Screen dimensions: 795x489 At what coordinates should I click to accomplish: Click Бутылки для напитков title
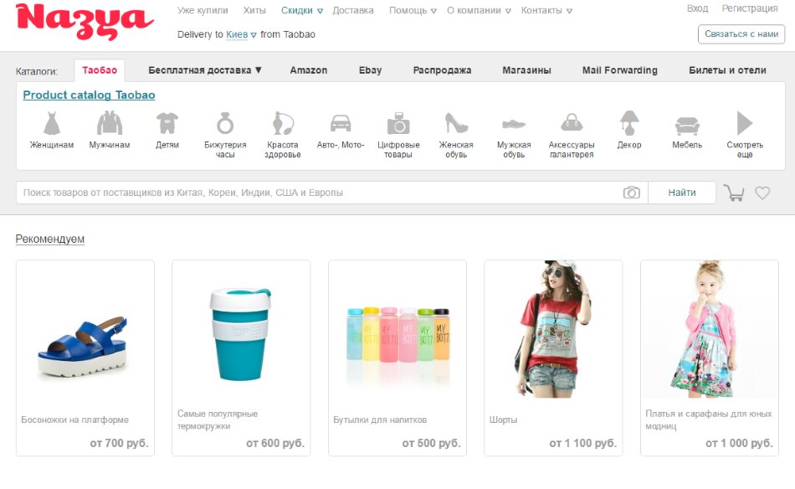(x=380, y=420)
